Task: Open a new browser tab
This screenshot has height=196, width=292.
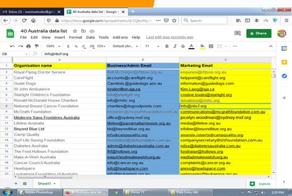Action: [133, 12]
